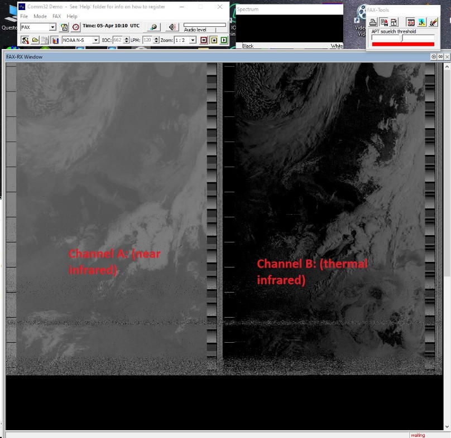Click the pin icon in FAX-RX Window title bar
The height and width of the screenshot is (438, 451).
pyautogui.click(x=434, y=57)
